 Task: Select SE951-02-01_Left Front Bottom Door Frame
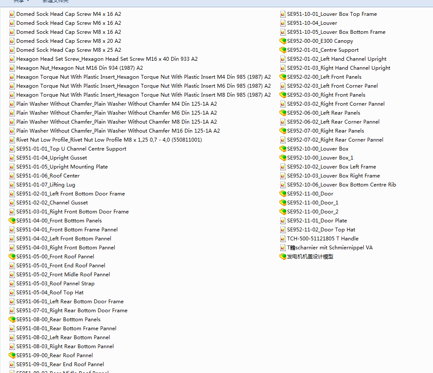[x=71, y=193]
